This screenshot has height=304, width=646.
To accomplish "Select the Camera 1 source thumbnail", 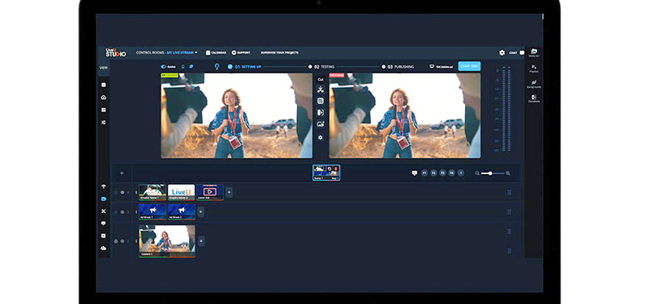I will [x=167, y=241].
